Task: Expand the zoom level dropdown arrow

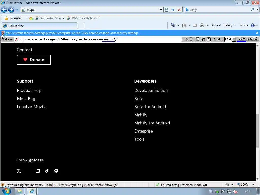Action: 253,185
